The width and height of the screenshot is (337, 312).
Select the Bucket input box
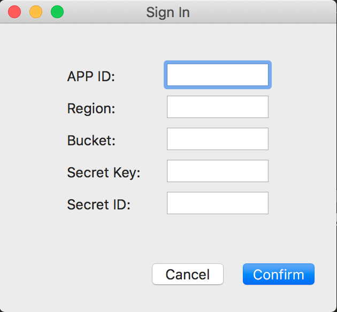tap(217, 139)
